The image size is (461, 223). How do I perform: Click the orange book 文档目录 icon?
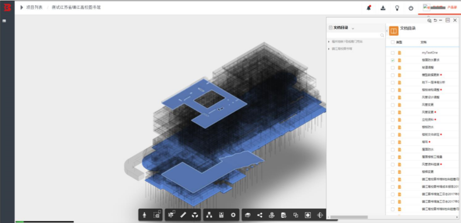pyautogui.click(x=393, y=31)
